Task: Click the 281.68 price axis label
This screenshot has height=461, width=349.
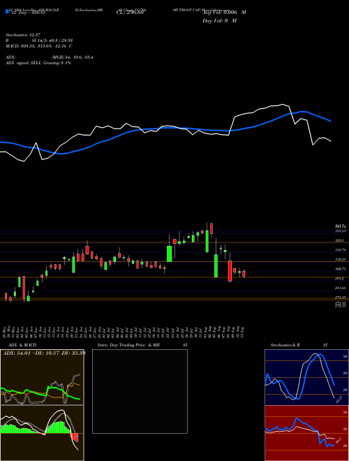Action: (x=340, y=288)
